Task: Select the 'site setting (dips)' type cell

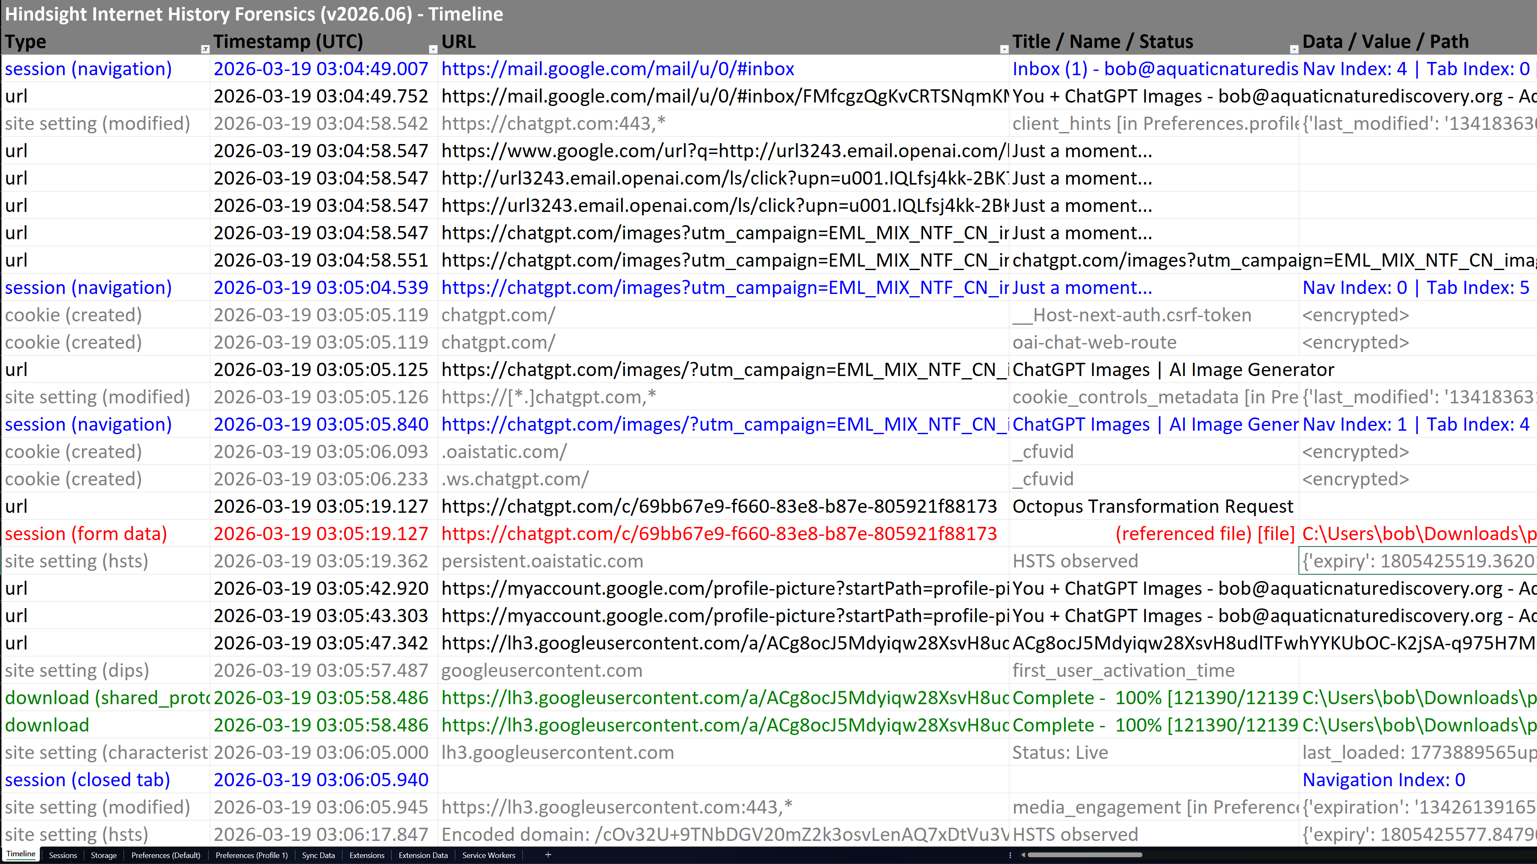Action: click(x=105, y=670)
